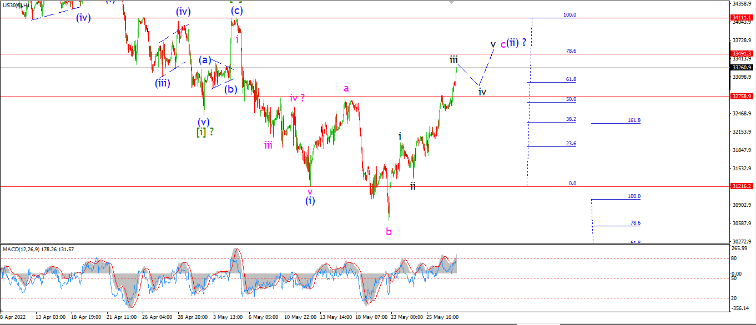This screenshot has height=325, width=756.
Task: Click the pink wave 'a' label
Action: click(346, 88)
